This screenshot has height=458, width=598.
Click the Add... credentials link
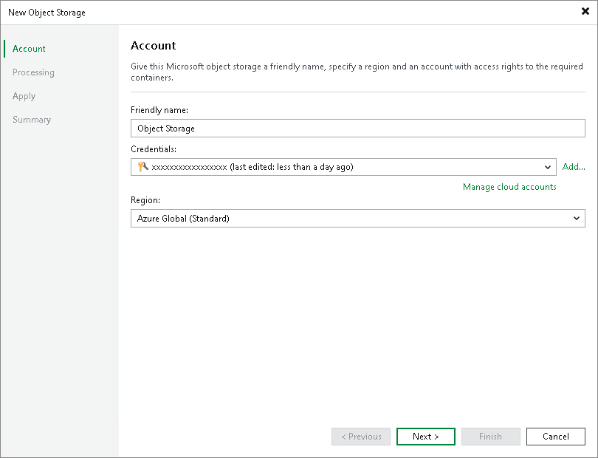coord(574,167)
